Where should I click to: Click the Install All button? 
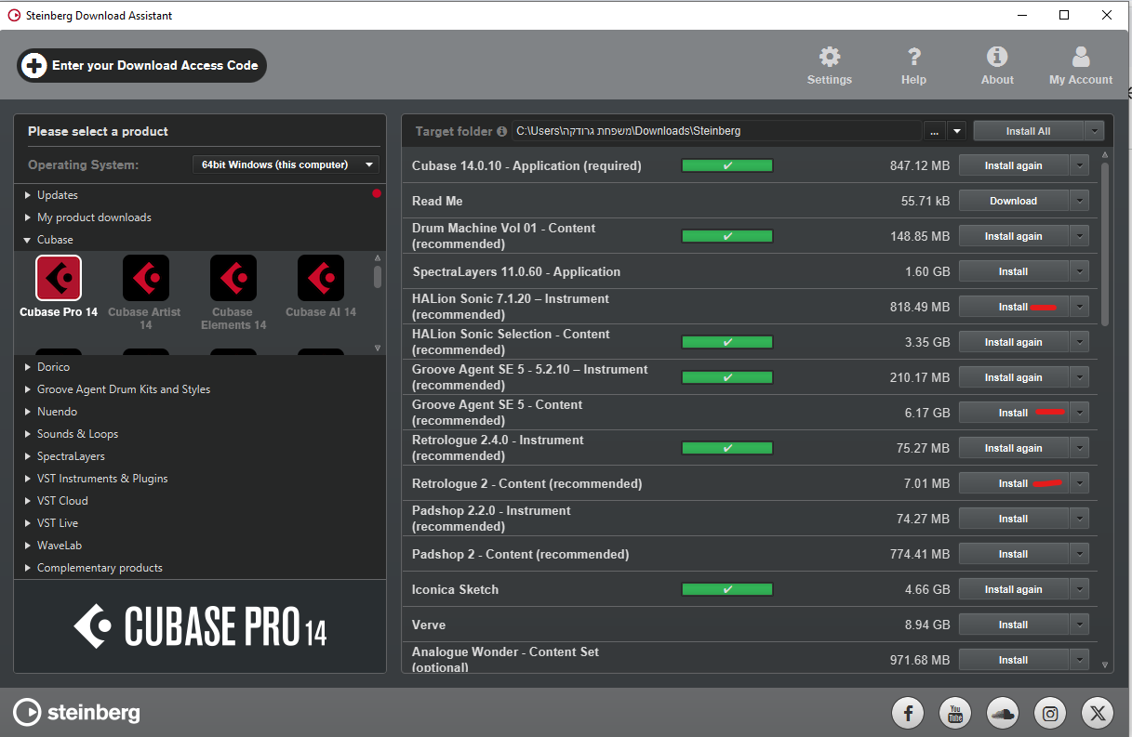(x=1028, y=131)
